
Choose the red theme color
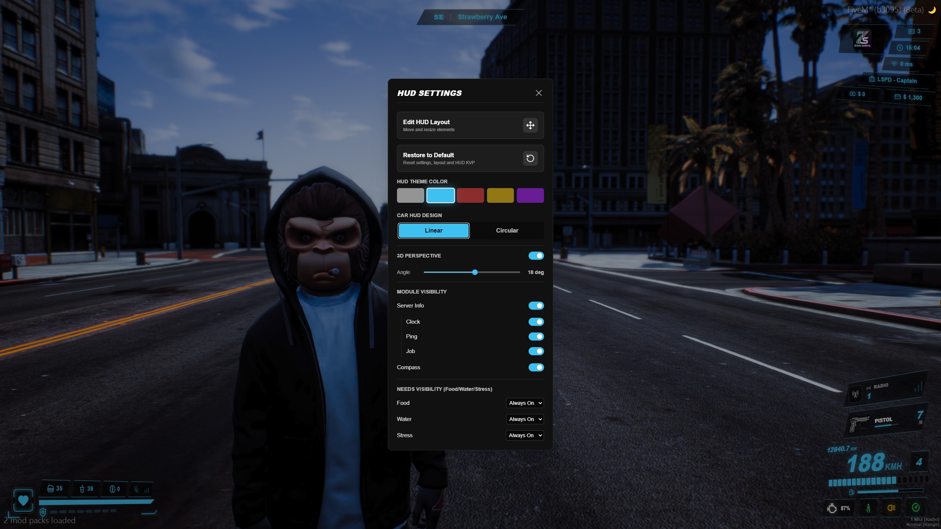(470, 195)
